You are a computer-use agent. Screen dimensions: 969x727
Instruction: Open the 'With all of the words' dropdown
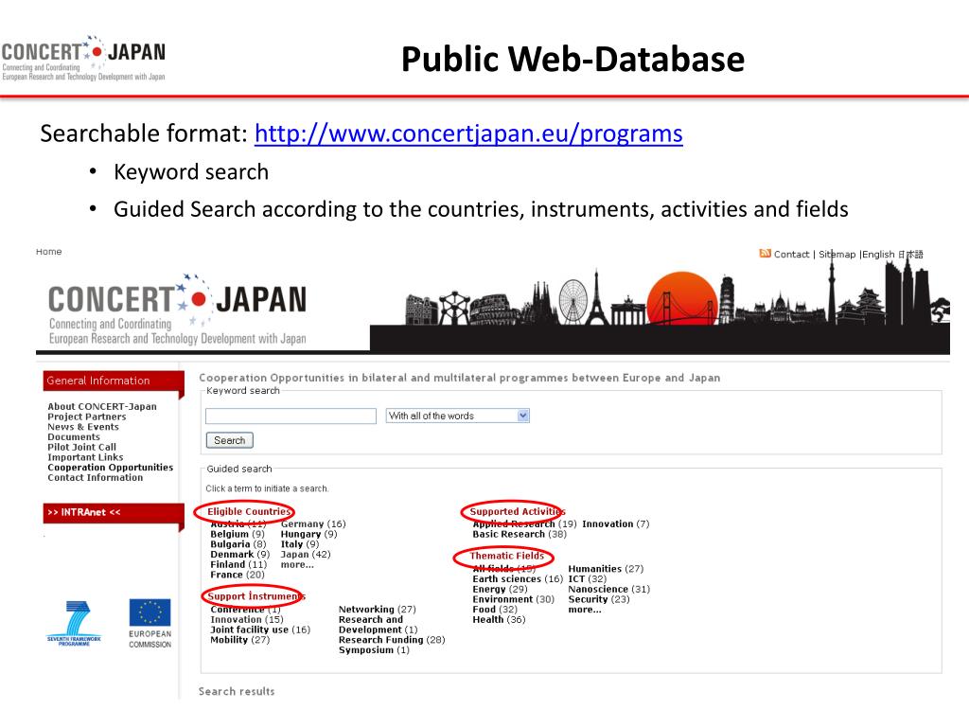pos(458,417)
